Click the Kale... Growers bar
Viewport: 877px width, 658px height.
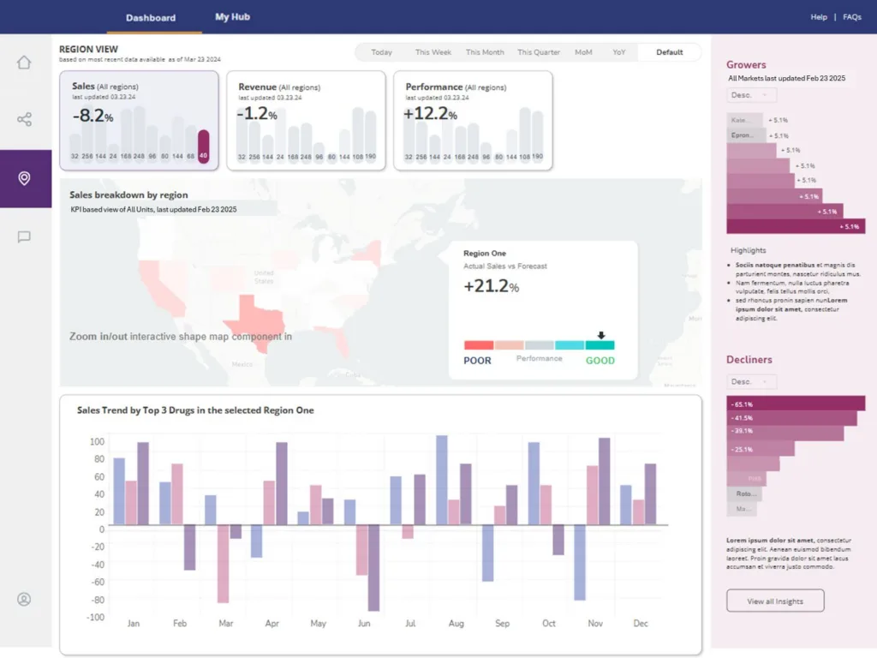[x=744, y=120]
